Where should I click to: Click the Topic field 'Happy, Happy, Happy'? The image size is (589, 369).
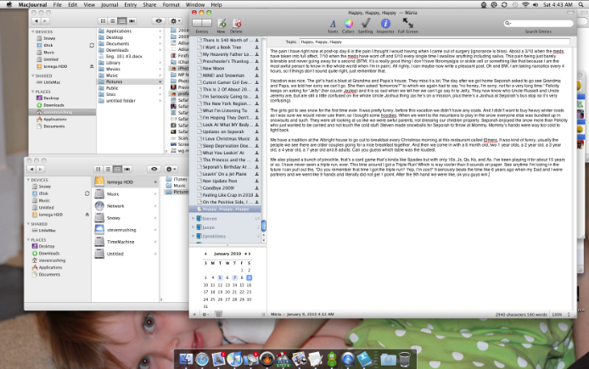tap(435, 42)
